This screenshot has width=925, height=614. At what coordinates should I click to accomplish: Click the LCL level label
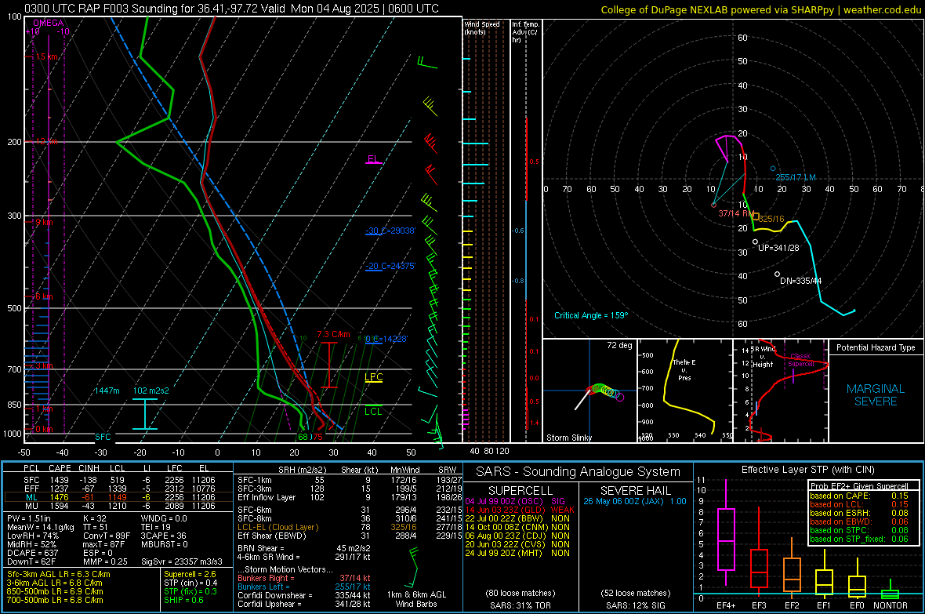point(373,412)
